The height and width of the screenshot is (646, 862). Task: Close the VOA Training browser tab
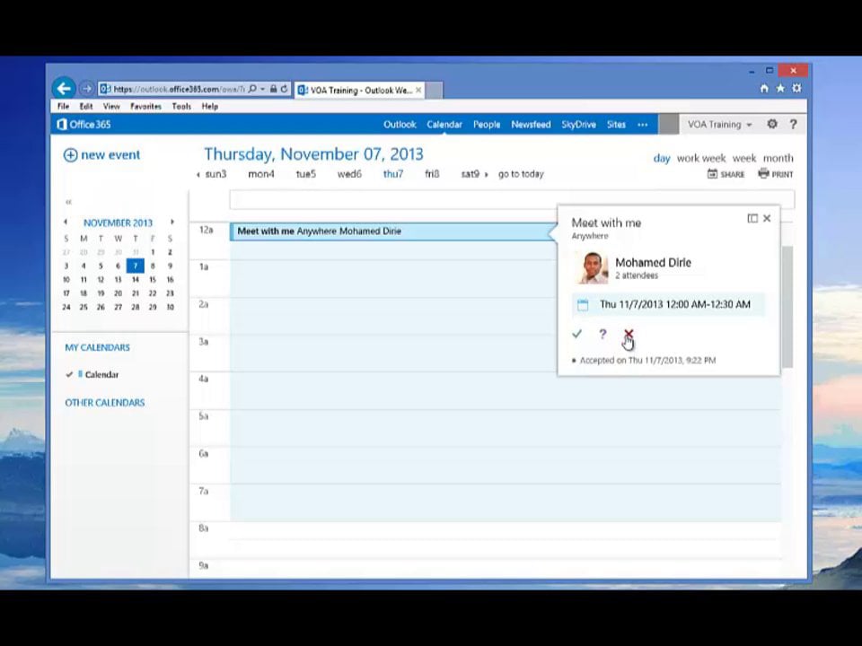[418, 90]
